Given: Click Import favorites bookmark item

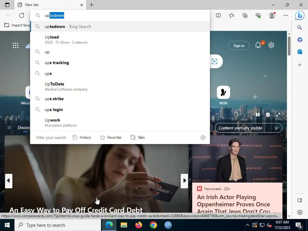Looking at the screenshot, I should coord(17,25).
